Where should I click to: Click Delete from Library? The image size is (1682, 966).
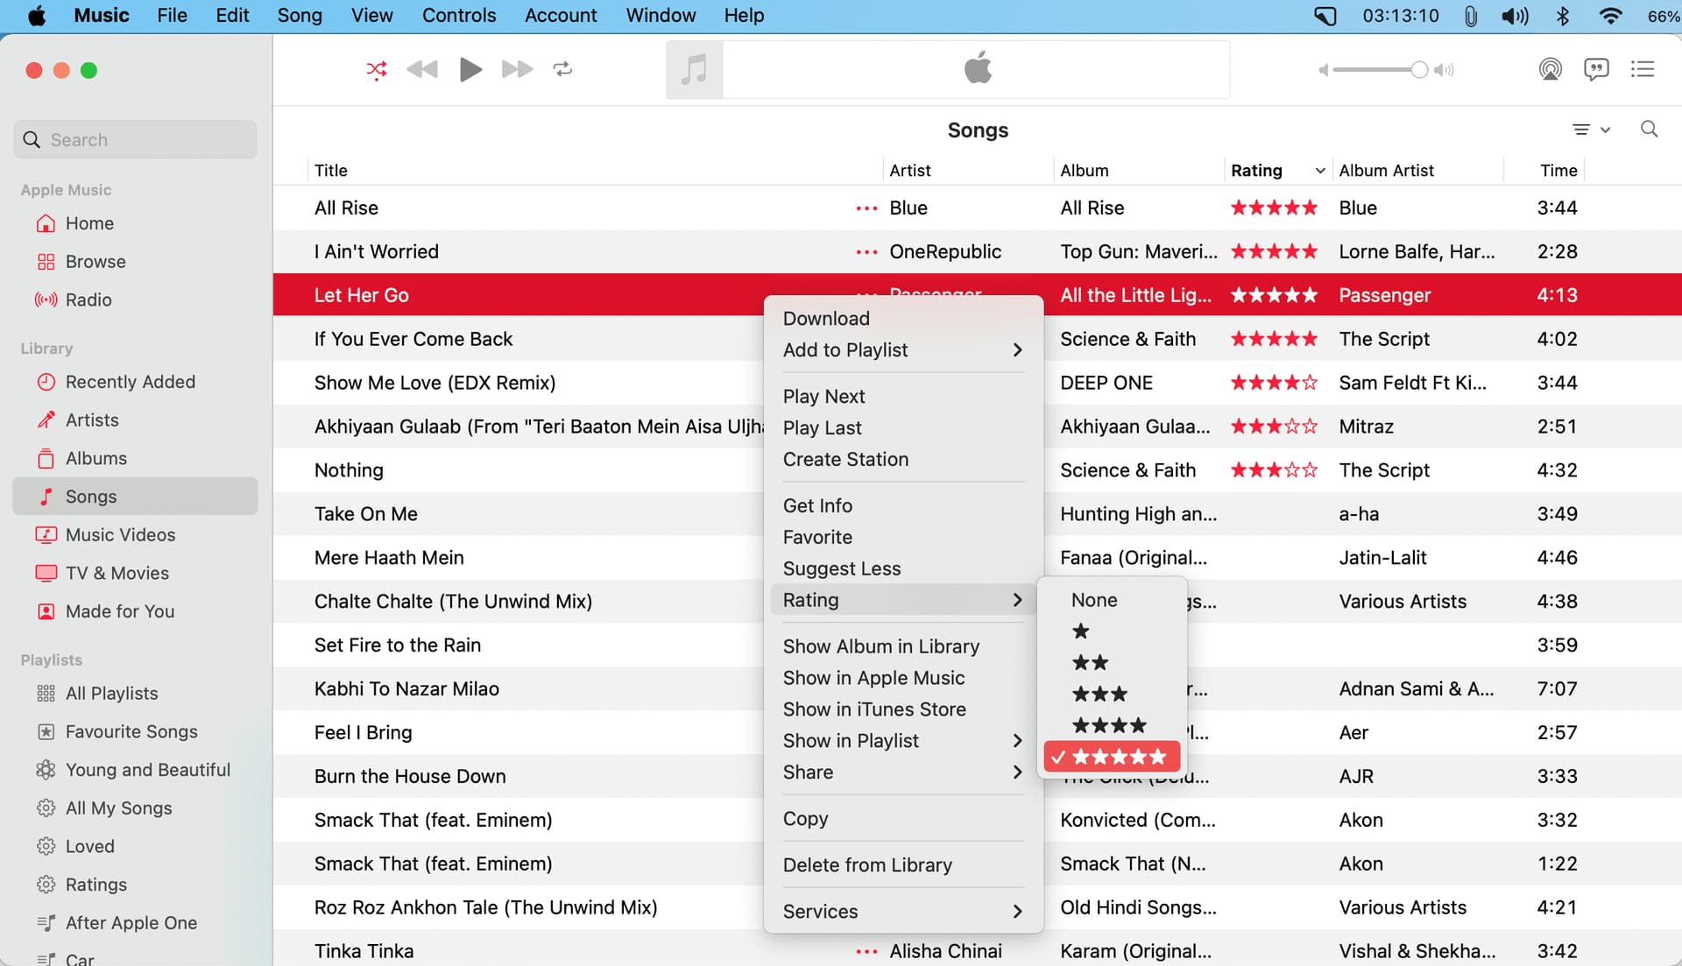[867, 865]
